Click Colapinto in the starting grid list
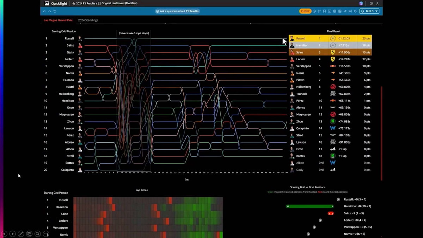 67,170
